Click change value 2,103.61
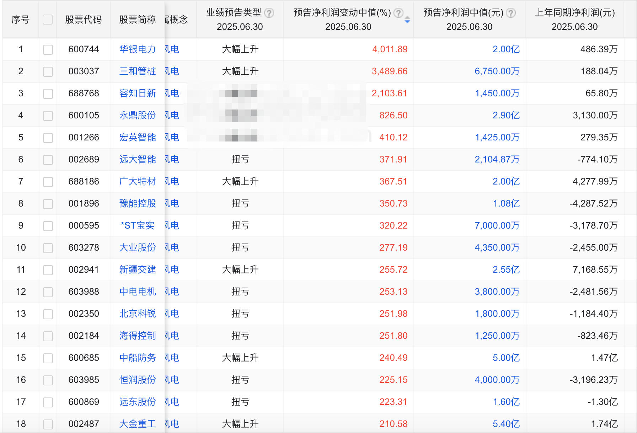The image size is (637, 433). click(390, 93)
